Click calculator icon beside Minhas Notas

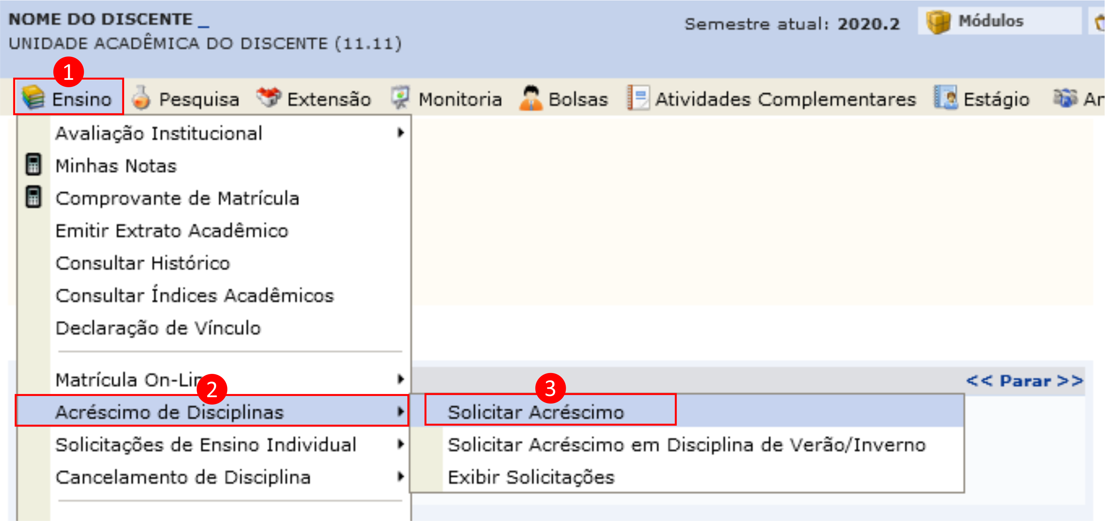33,165
